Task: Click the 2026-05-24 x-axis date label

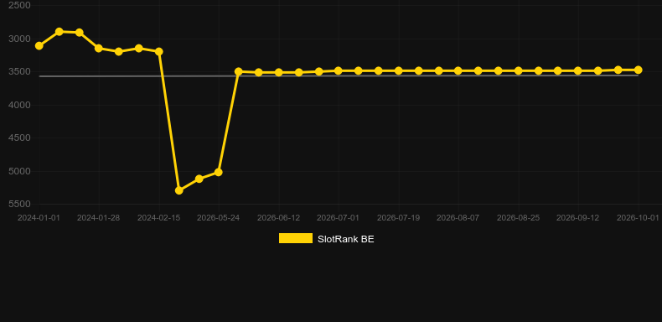Action: coord(218,218)
